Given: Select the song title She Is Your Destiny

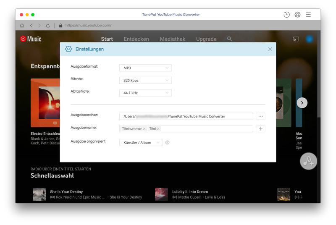Looking at the screenshot, I should point(66,192).
